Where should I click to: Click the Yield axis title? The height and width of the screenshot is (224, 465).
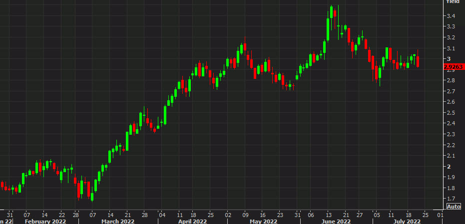tap(452, 1)
